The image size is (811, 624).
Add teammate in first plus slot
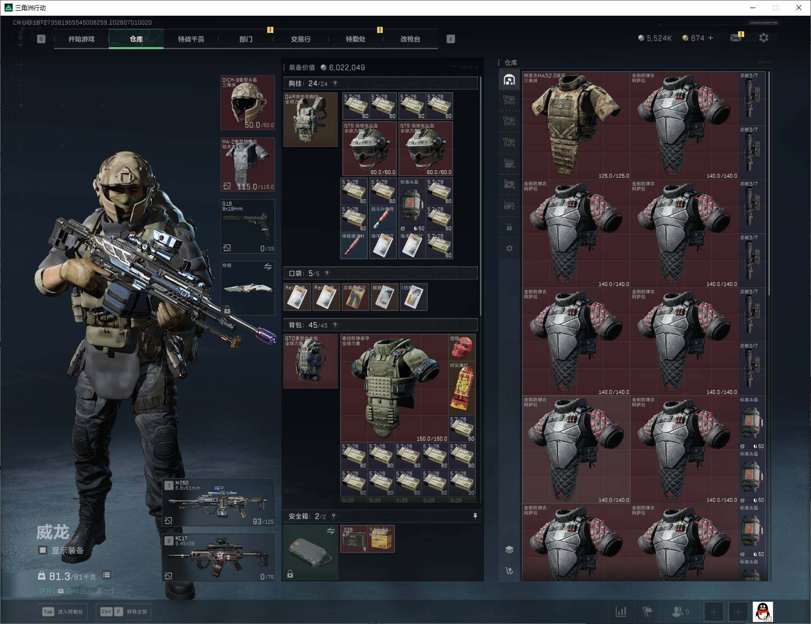(713, 612)
